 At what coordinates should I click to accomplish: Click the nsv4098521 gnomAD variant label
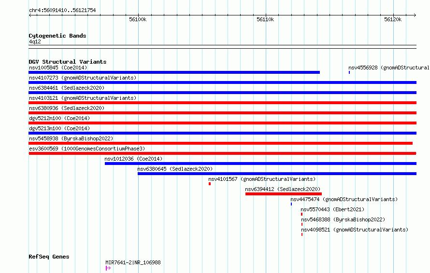[x=355, y=230]
